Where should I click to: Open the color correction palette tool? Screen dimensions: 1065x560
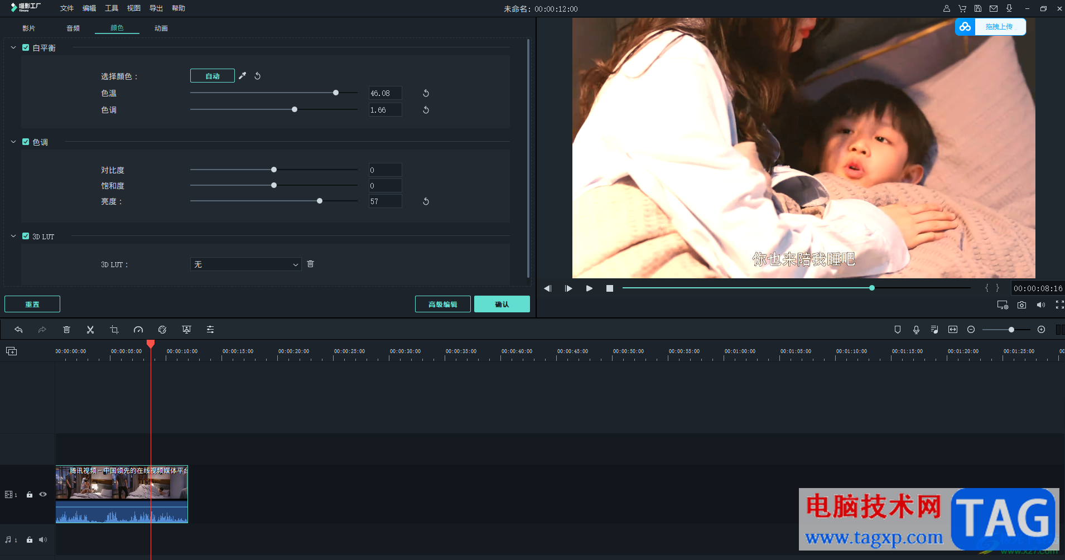click(x=162, y=330)
